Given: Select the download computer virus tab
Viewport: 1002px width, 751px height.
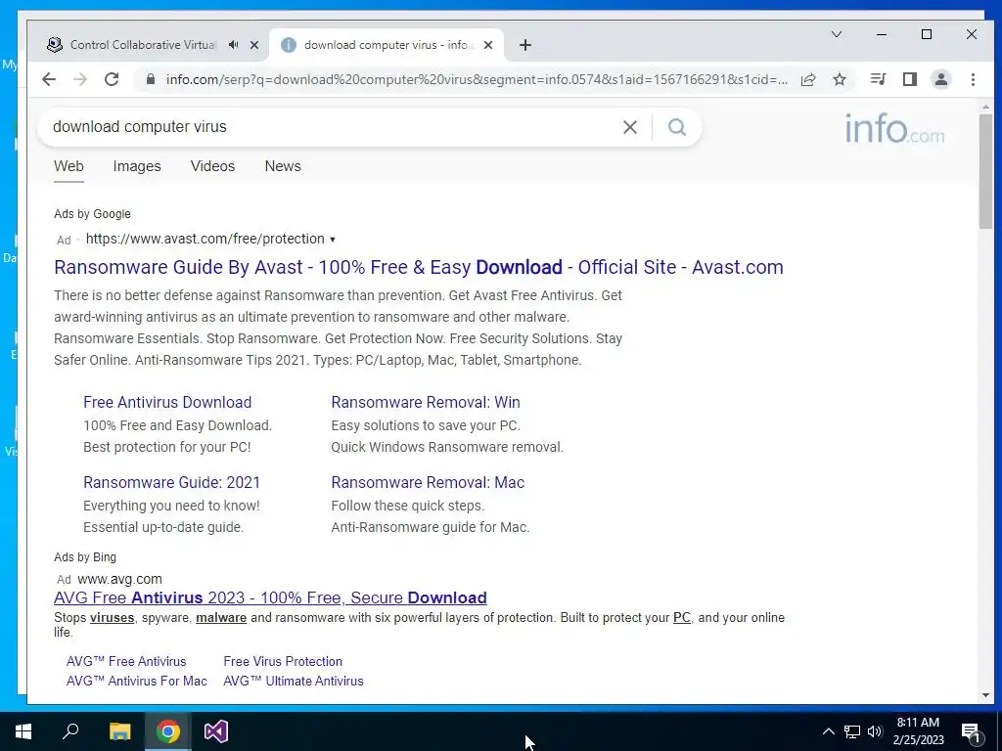Looking at the screenshot, I should [x=387, y=45].
